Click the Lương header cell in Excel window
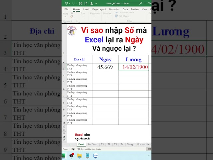 click(134, 59)
